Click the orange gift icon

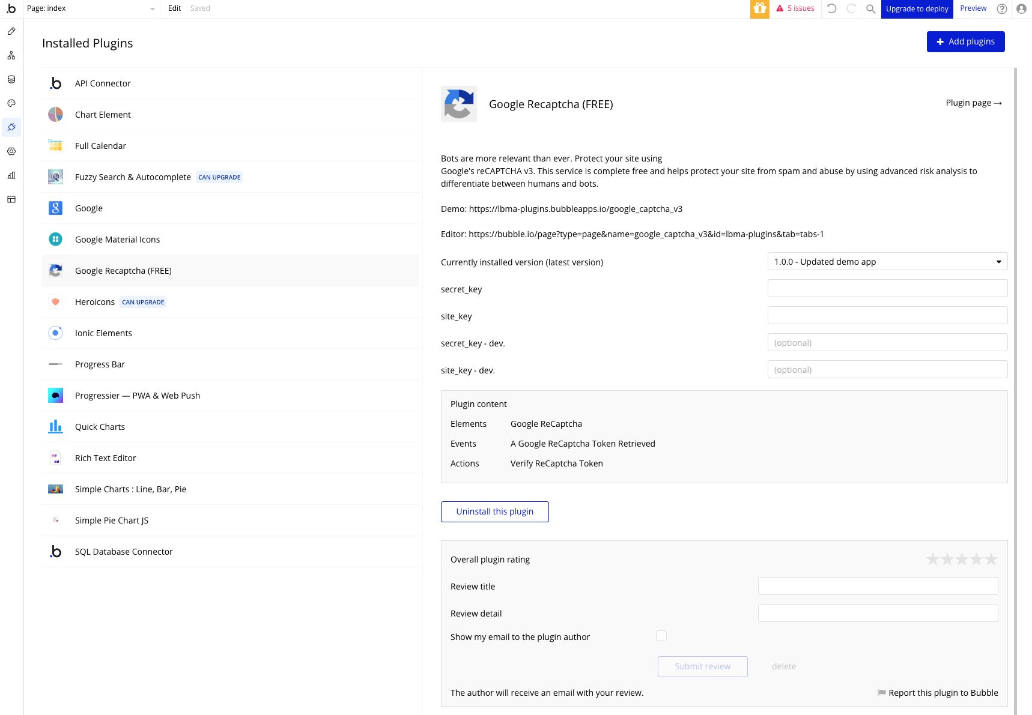tap(760, 9)
